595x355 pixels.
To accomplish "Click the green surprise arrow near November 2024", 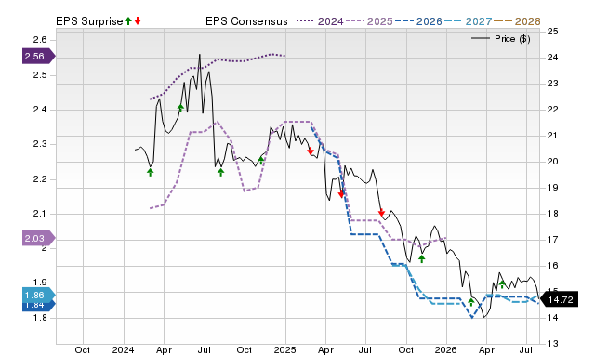I will pyautogui.click(x=261, y=160).
